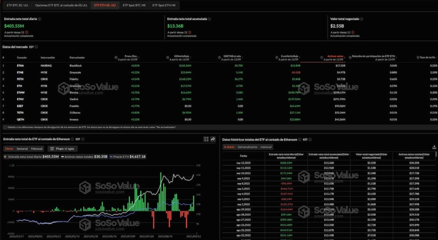Screen dimensions: 438x240
Task: Click the tallest green bar in chart
Action: click(161, 192)
